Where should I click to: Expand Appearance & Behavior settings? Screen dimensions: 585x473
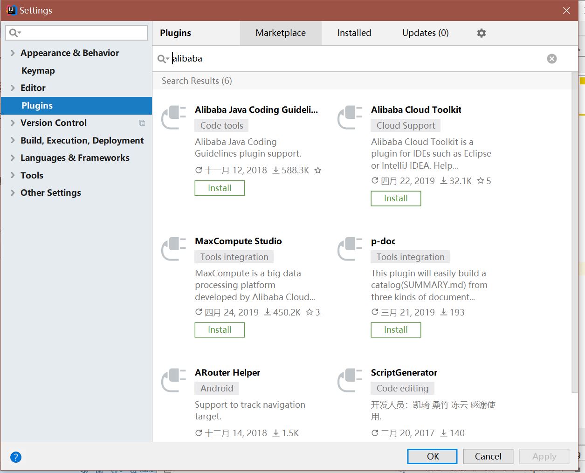click(x=13, y=53)
